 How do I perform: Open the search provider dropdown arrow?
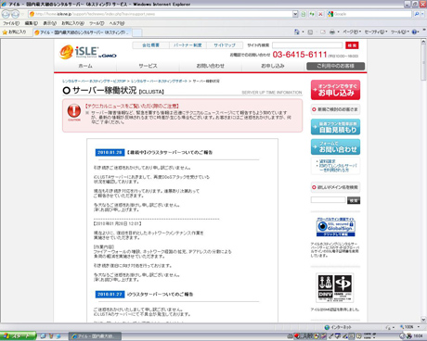pos(422,14)
